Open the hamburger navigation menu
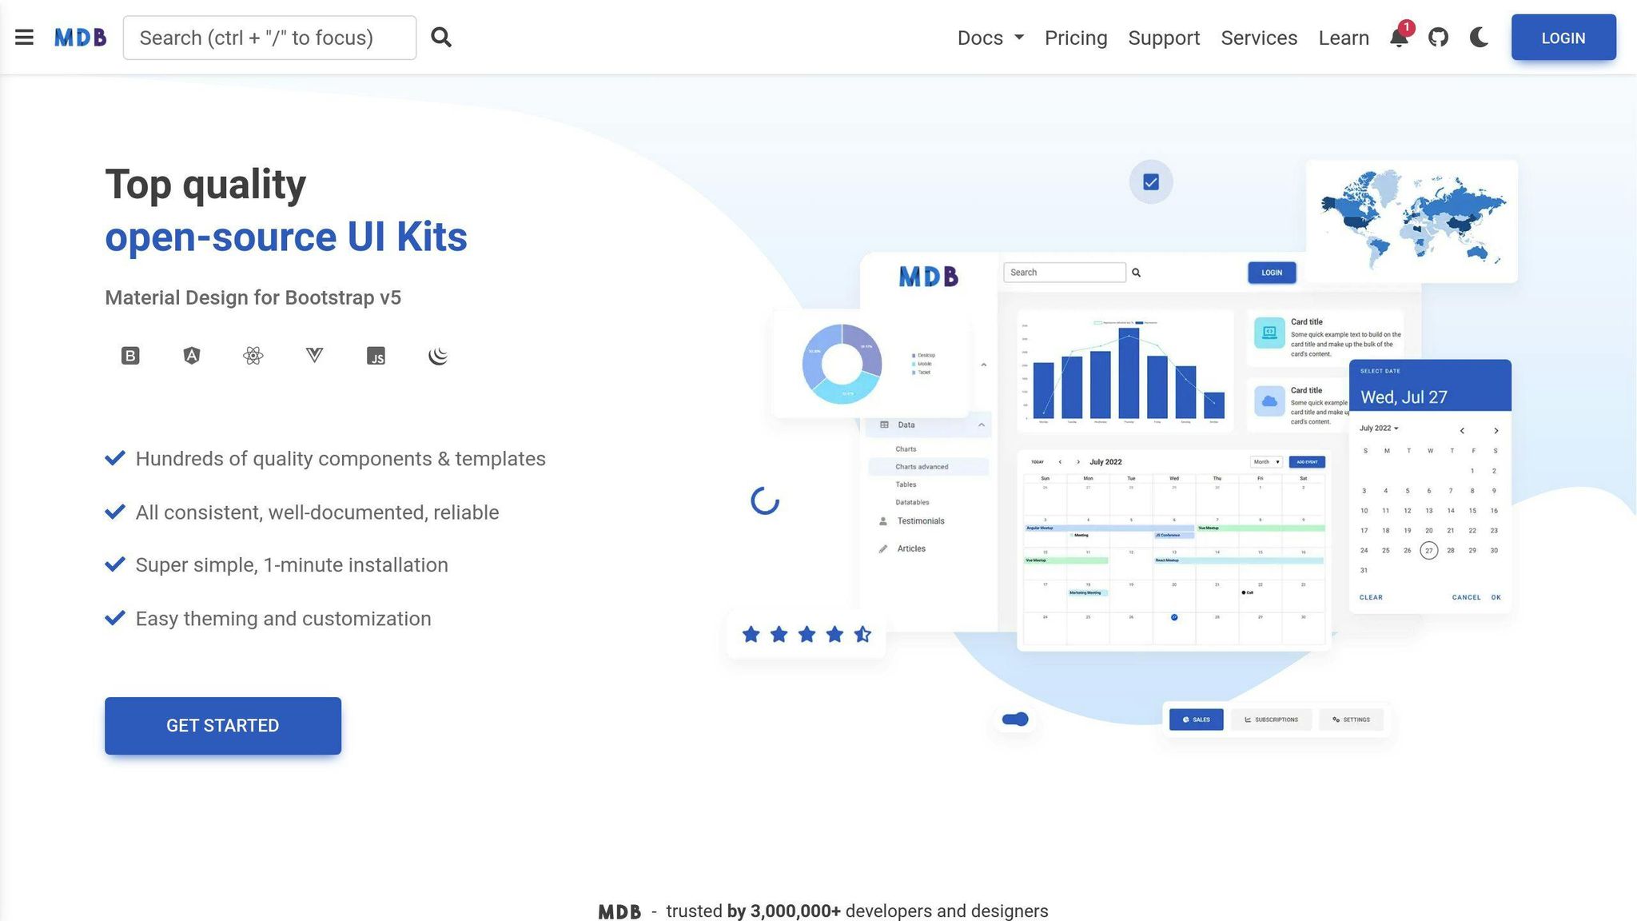This screenshot has width=1637, height=921. [x=24, y=37]
